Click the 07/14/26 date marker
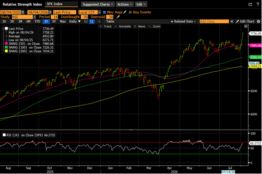 (x=228, y=172)
